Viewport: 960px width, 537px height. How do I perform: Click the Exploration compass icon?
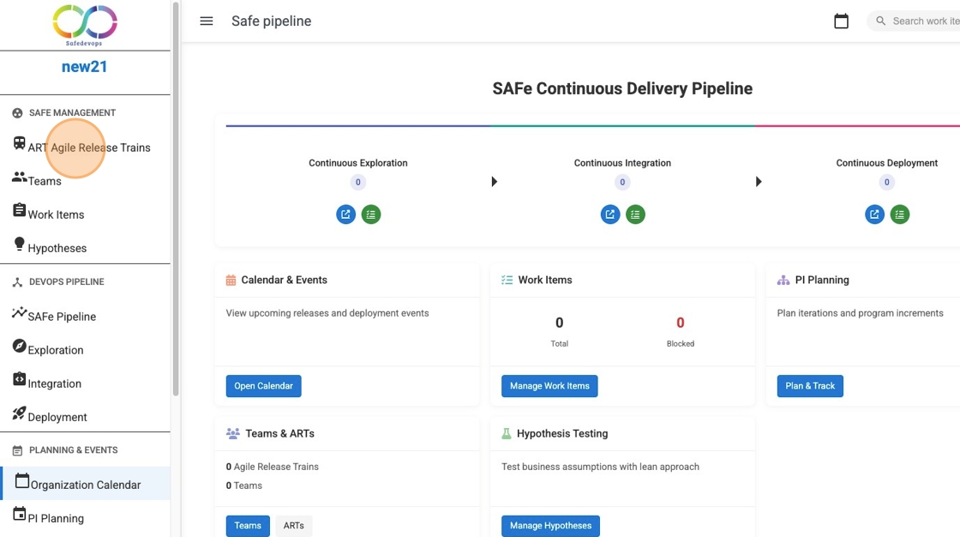tap(18, 347)
